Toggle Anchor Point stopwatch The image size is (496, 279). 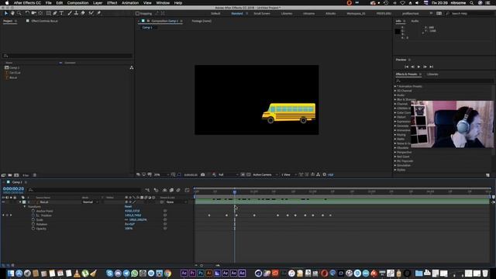pos(33,211)
